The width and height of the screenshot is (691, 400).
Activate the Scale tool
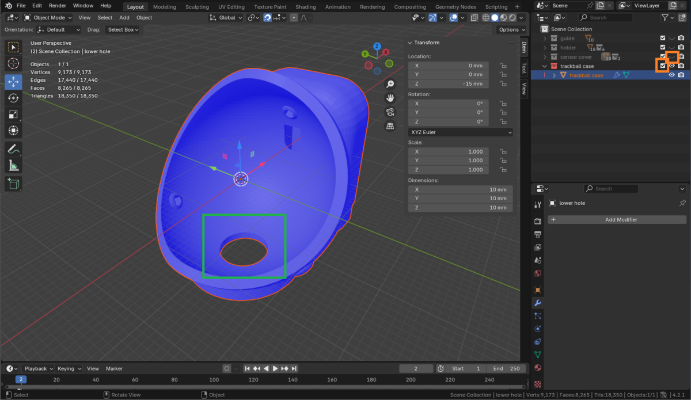pos(13,115)
